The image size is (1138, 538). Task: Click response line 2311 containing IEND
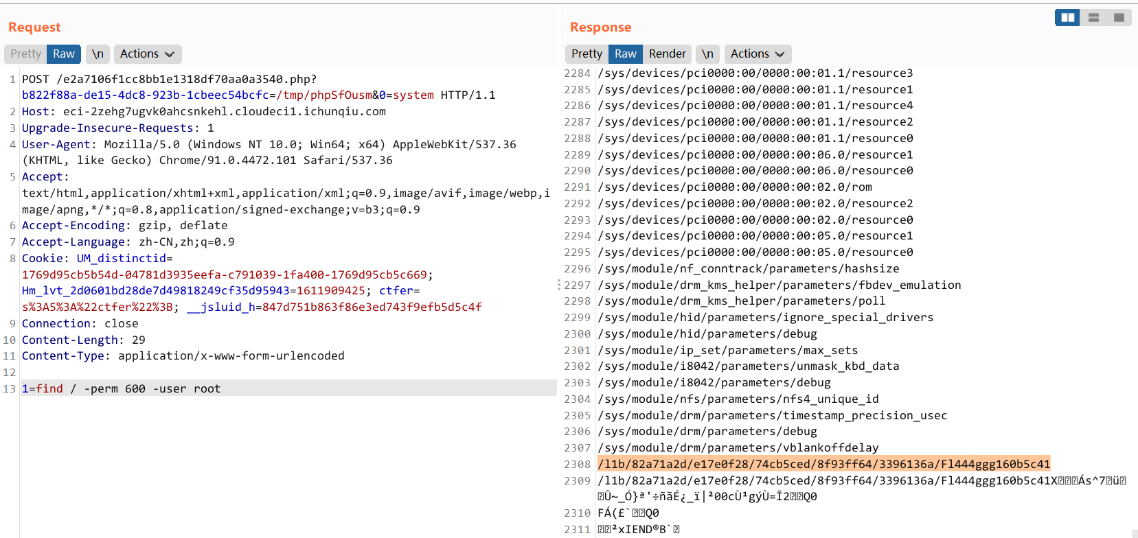(639, 529)
